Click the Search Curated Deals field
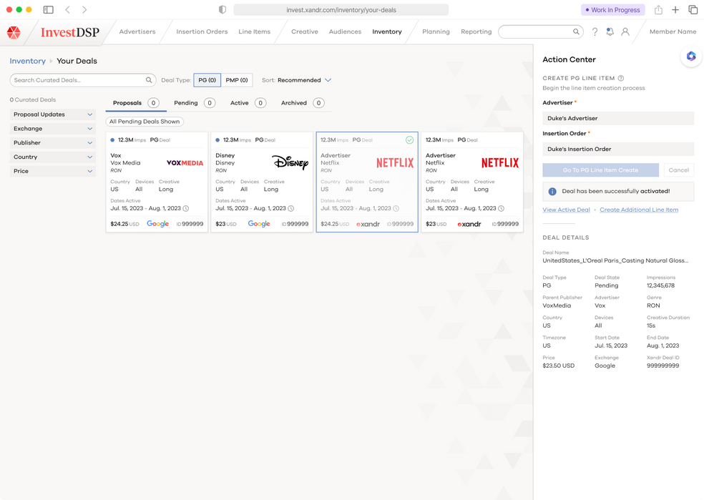Image resolution: width=704 pixels, height=500 pixels. pos(82,80)
